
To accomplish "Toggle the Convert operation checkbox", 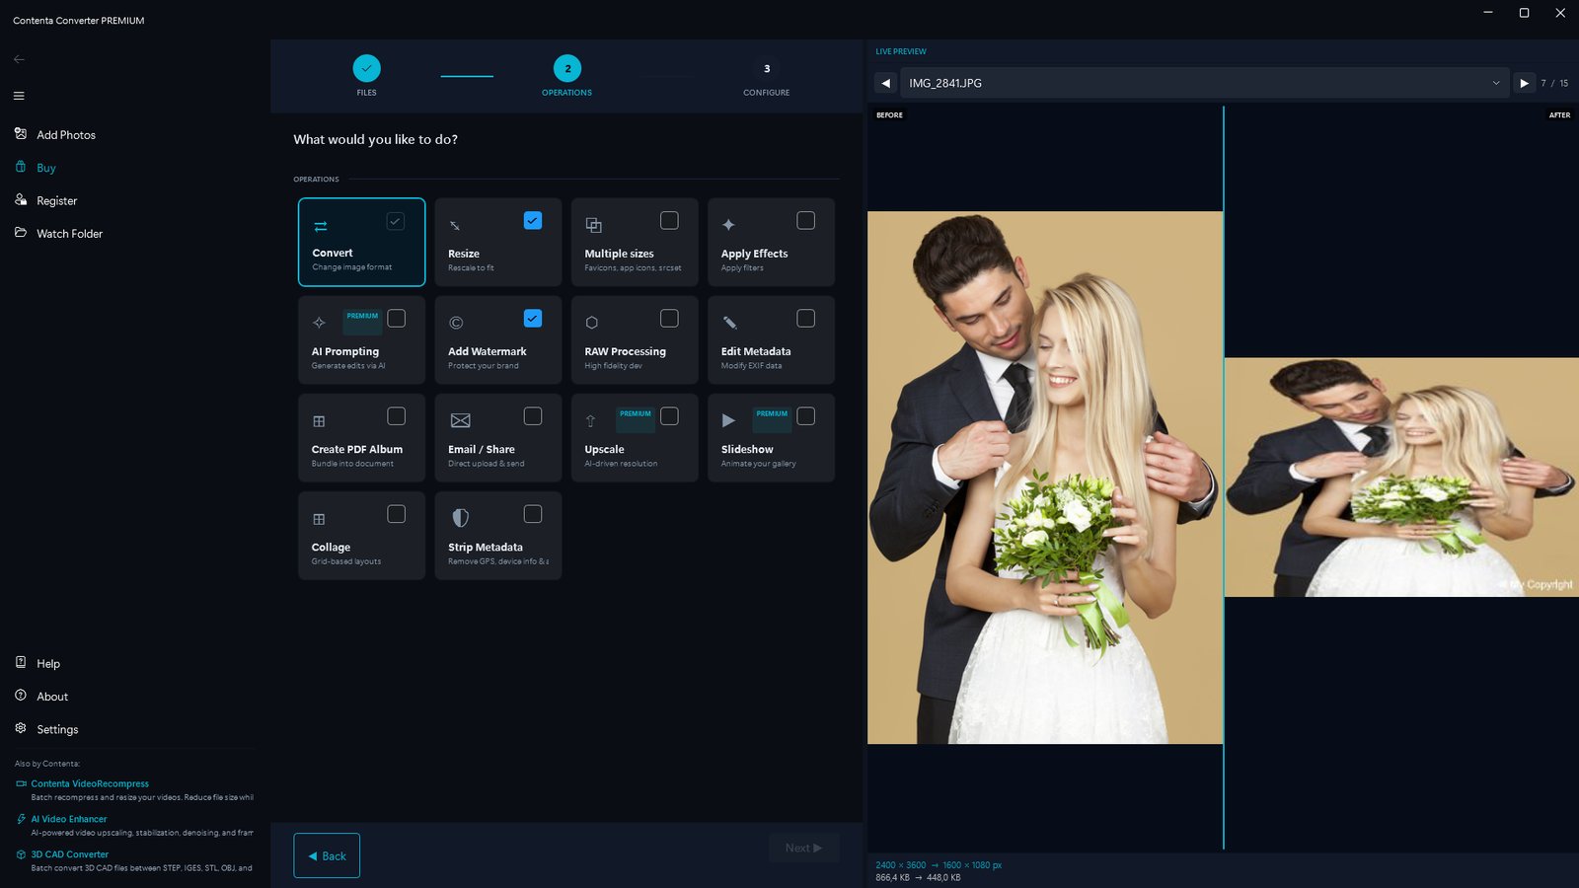I will point(396,221).
